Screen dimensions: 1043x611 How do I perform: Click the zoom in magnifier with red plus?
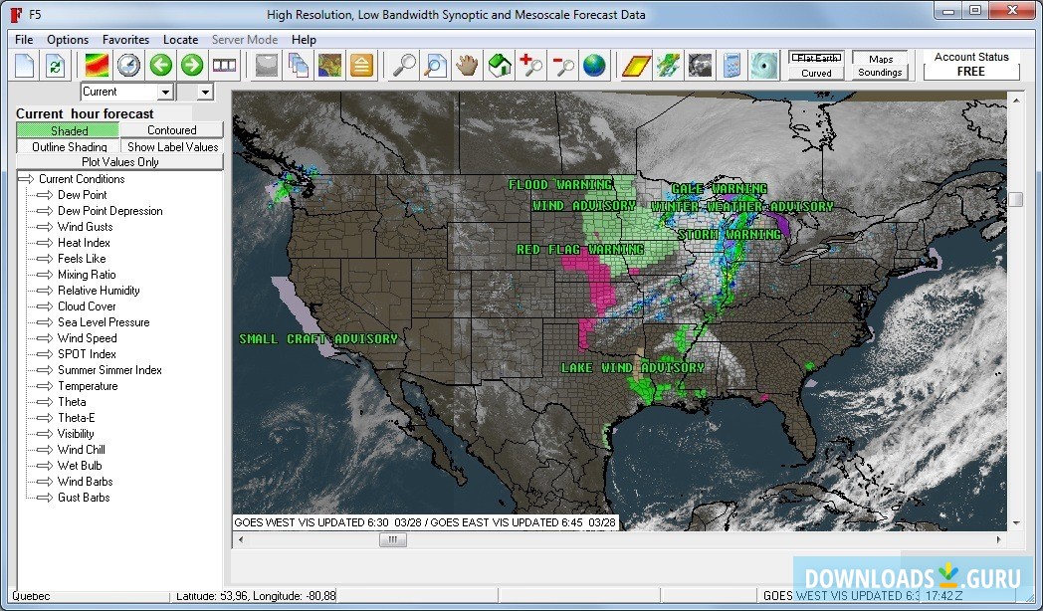coord(530,65)
